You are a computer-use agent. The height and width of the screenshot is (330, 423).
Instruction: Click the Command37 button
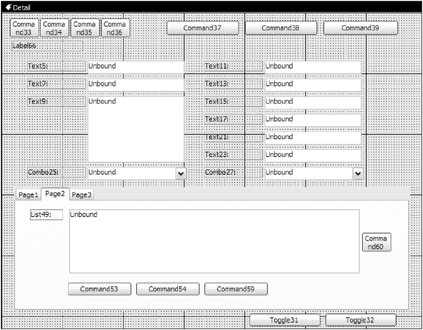click(203, 28)
